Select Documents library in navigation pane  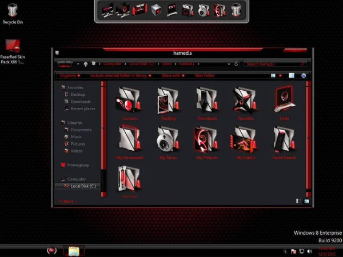[78, 130]
